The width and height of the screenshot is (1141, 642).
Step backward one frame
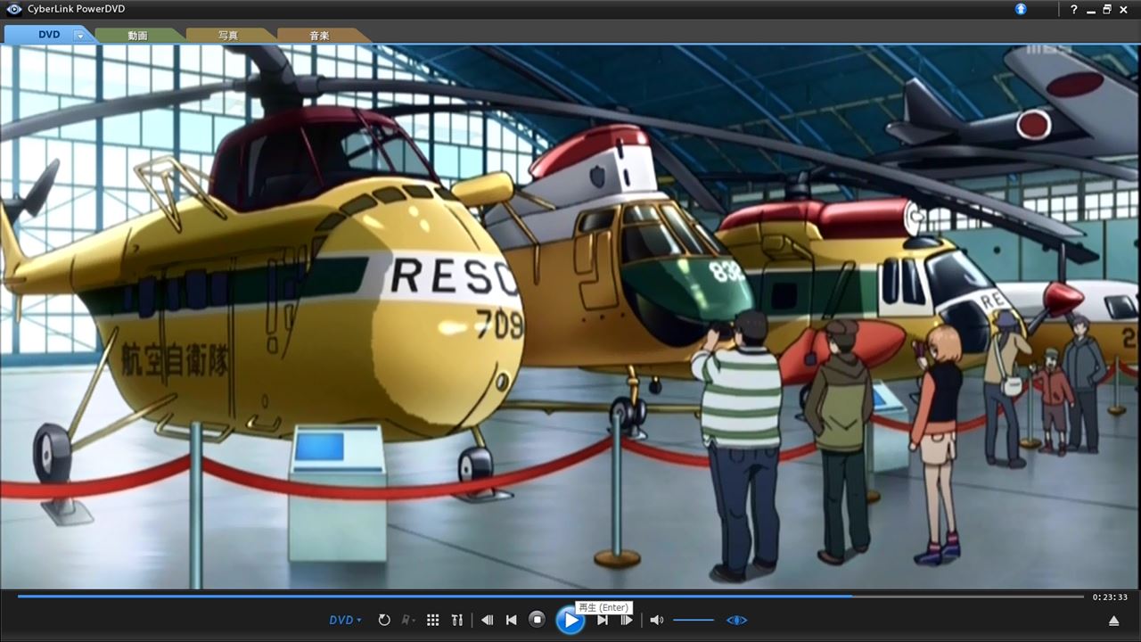[x=487, y=620]
